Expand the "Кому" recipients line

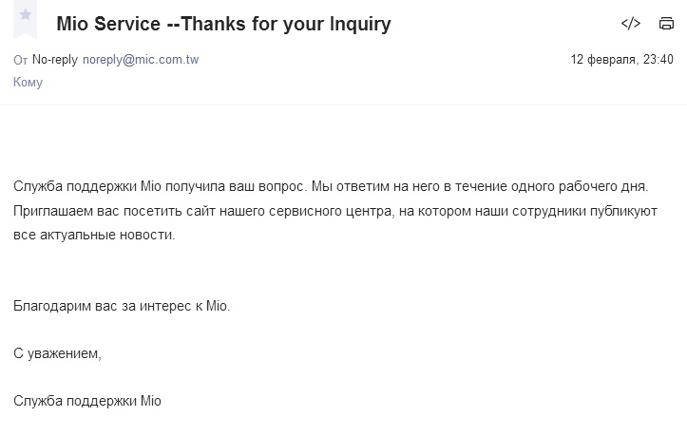point(28,83)
